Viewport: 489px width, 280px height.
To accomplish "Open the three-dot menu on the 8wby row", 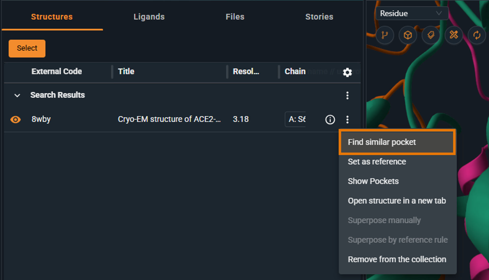I will pos(347,120).
